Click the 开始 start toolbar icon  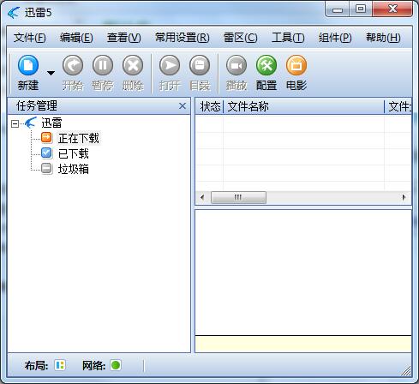(x=73, y=65)
